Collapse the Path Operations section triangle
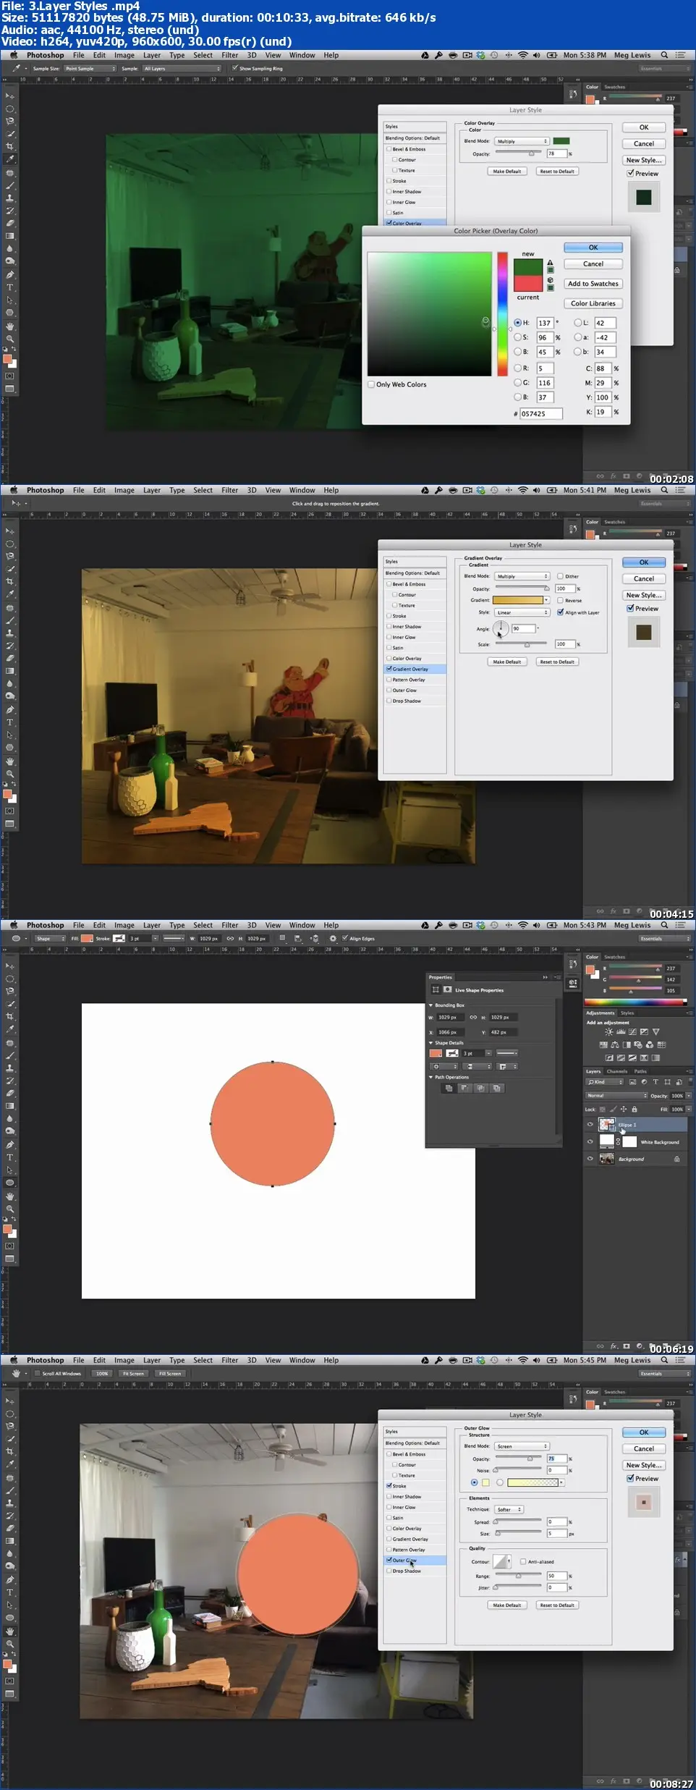696x1790 pixels. [430, 1077]
